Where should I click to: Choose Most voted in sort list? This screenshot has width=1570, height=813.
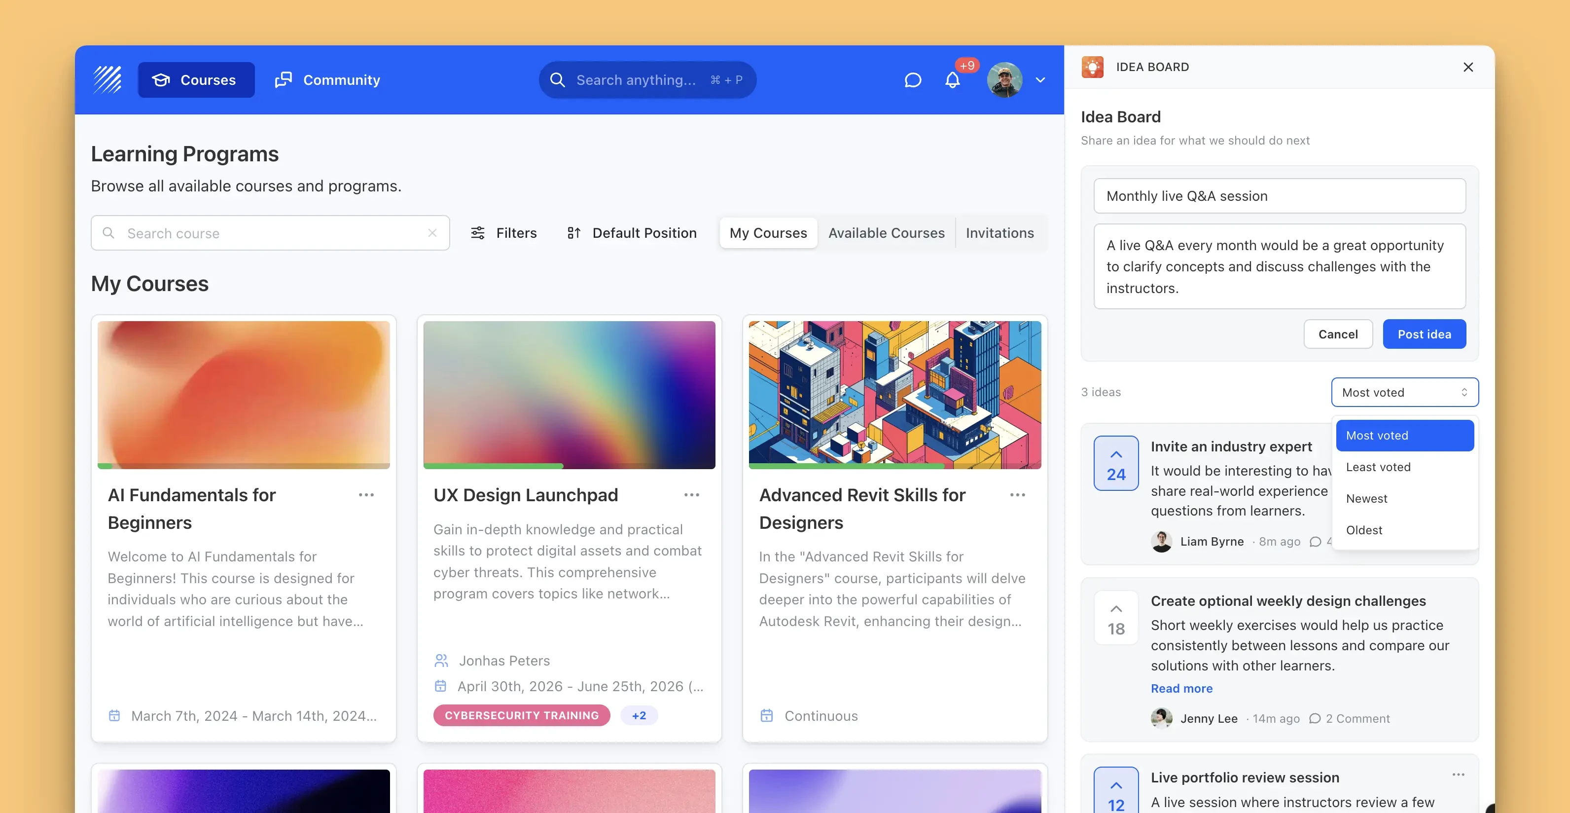pos(1405,436)
